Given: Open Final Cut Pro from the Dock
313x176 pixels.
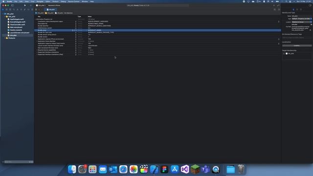Looking at the screenshot, I should click(x=144, y=169).
